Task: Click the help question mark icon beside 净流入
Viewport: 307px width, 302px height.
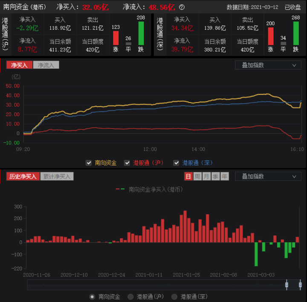Action: 182,7
